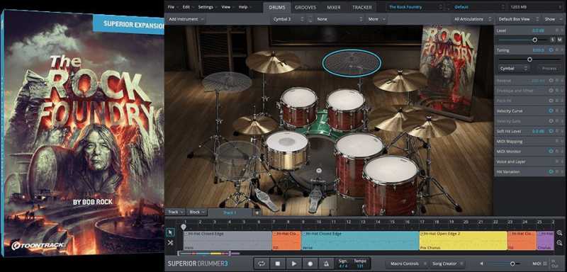The height and width of the screenshot is (272, 567).
Task: Toggle the Reverse power button
Action: (x=551, y=81)
